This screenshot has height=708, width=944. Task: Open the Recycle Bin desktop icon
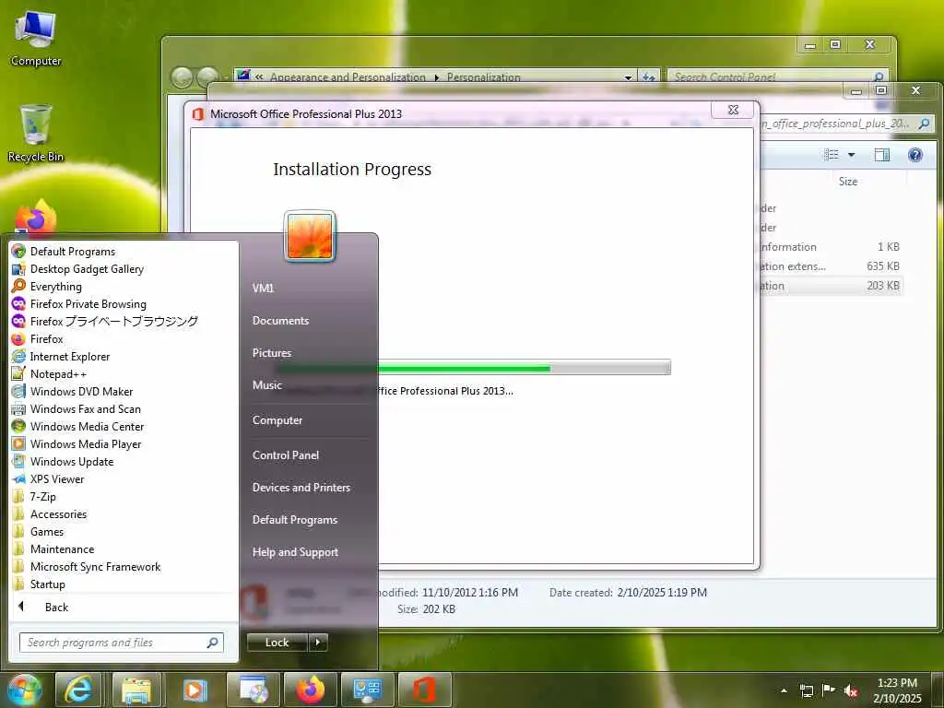[36, 134]
